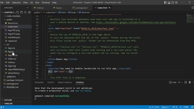Toggle secondary side bar layout icon

172,2
